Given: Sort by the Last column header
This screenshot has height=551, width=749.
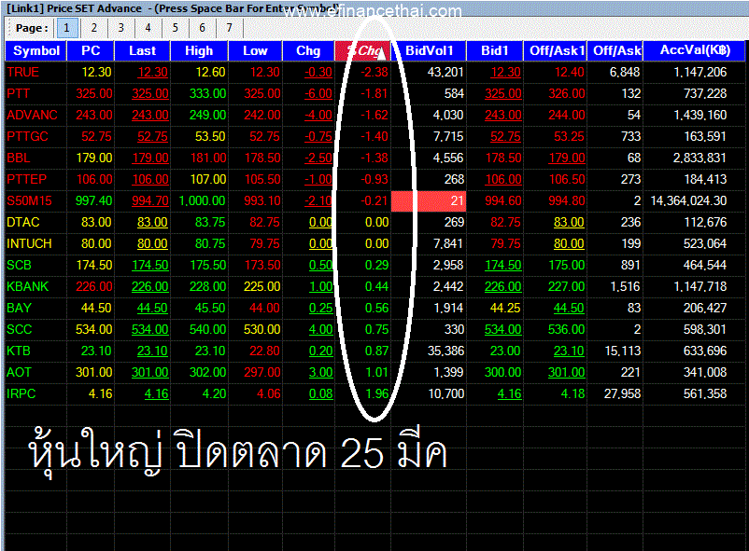Looking at the screenshot, I should [x=142, y=51].
